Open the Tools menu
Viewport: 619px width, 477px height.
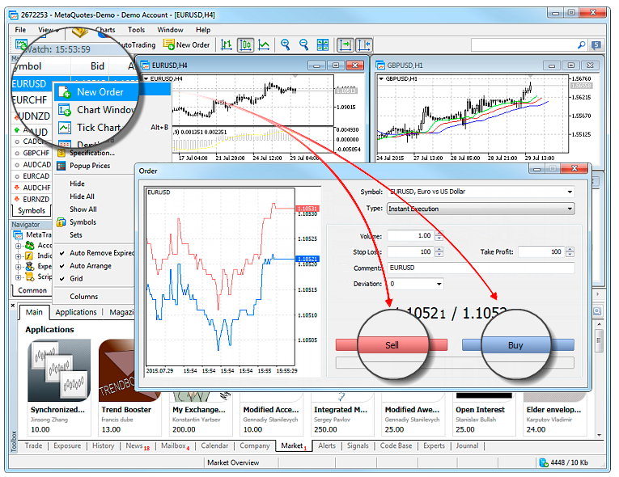[x=136, y=30]
